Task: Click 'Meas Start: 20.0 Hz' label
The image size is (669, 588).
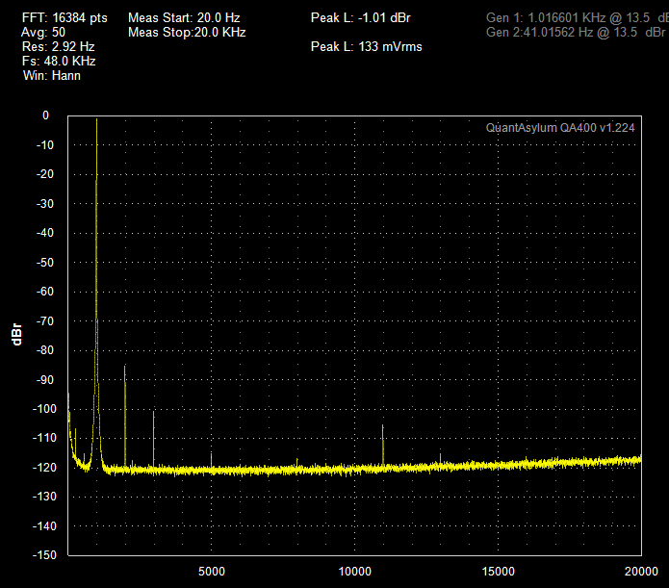Action: pyautogui.click(x=184, y=18)
